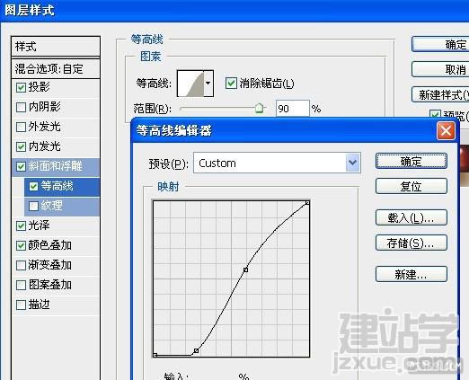
Task: Select the 光泽 satin style item
Action: pyautogui.click(x=56, y=225)
